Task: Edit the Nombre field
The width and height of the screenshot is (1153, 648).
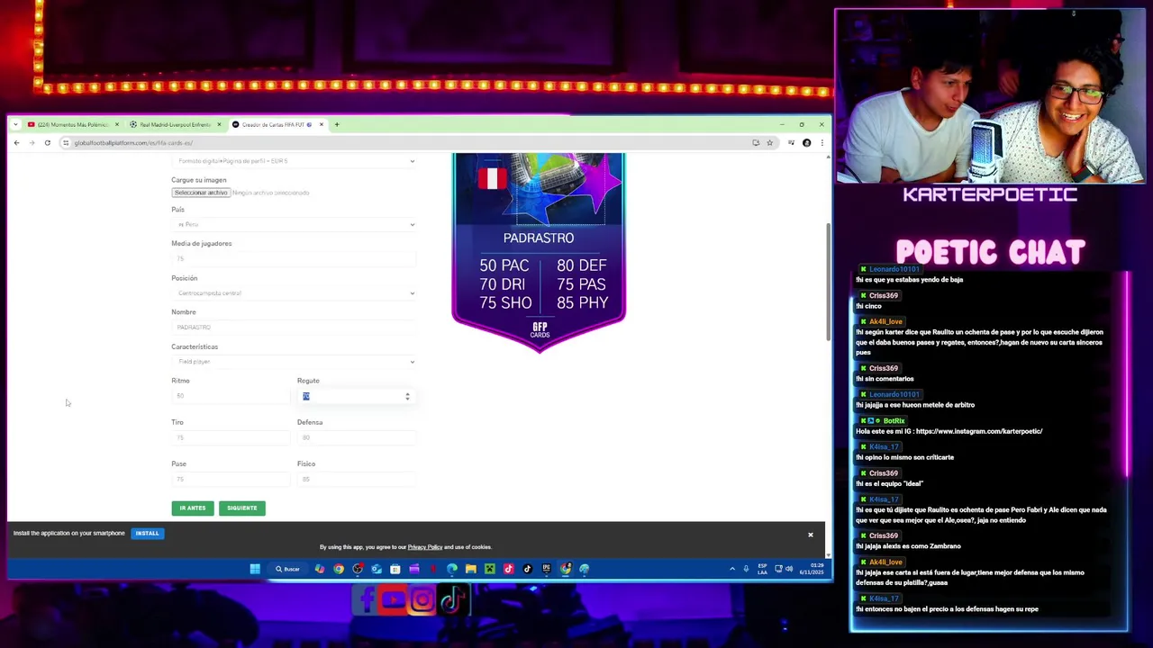Action: tap(294, 327)
